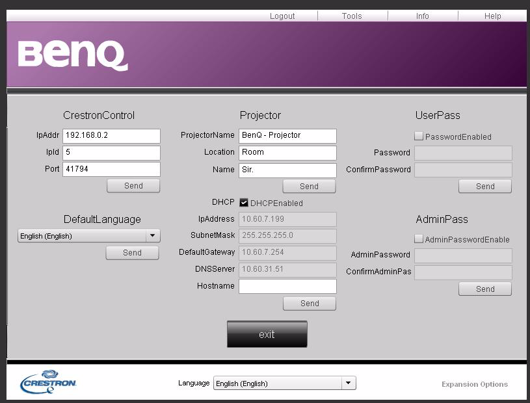Click the CrestronControl section heading

pyautogui.click(x=99, y=116)
